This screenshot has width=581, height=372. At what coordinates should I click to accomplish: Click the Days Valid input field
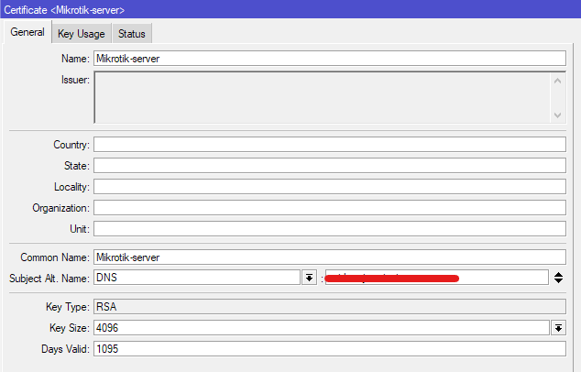pos(329,349)
